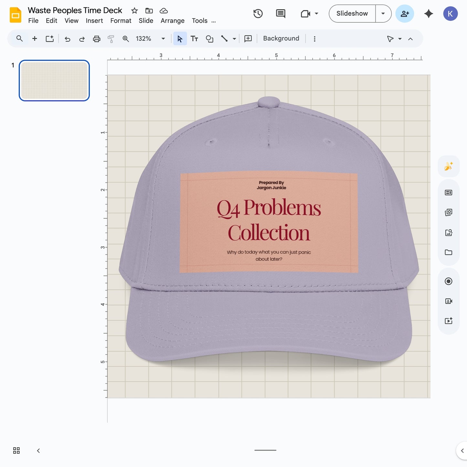Redo last action
The image size is (467, 467).
click(82, 39)
